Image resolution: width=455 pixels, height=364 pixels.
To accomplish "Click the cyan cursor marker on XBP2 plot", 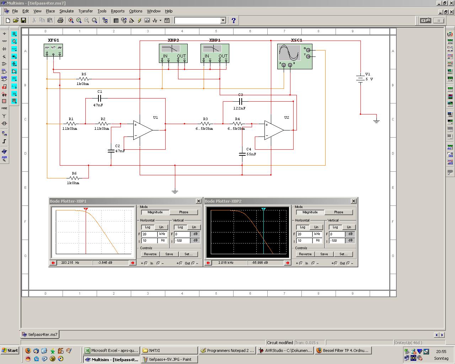I will (263, 209).
